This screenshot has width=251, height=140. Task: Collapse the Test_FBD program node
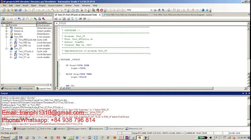pyautogui.click(x=7, y=37)
